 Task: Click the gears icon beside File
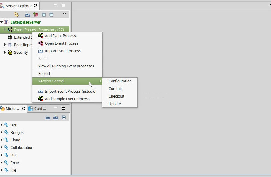coord(6,170)
